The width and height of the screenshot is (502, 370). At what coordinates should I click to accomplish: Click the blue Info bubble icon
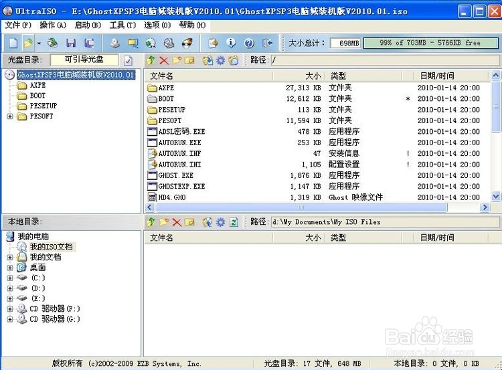(231, 43)
